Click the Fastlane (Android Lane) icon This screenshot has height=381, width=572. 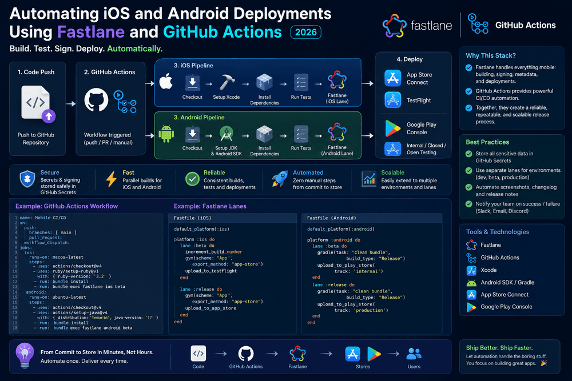tap(337, 132)
